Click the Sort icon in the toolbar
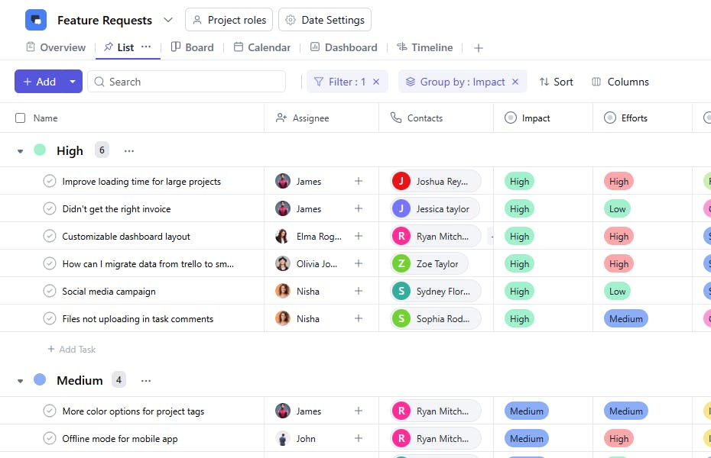This screenshot has height=458, width=711. (544, 82)
